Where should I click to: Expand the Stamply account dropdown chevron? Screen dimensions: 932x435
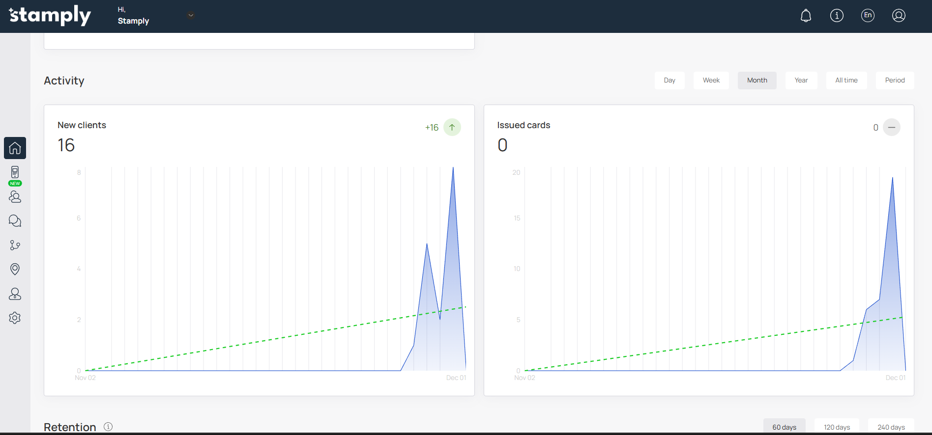(191, 15)
